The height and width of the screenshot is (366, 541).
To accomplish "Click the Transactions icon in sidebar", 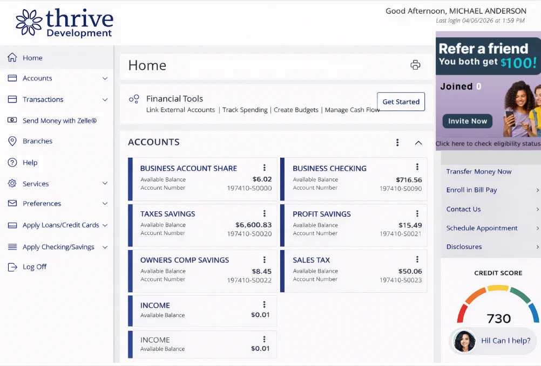I will [12, 99].
